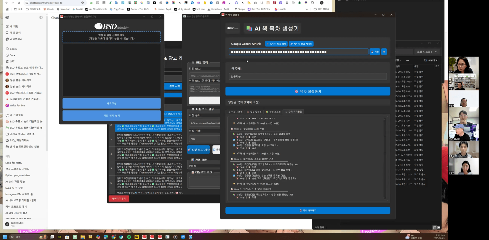Viewport: 489px width, 240px height.
Task: Toggle 세부 정보 pane in the file explorer
Action: pyautogui.click(x=431, y=60)
